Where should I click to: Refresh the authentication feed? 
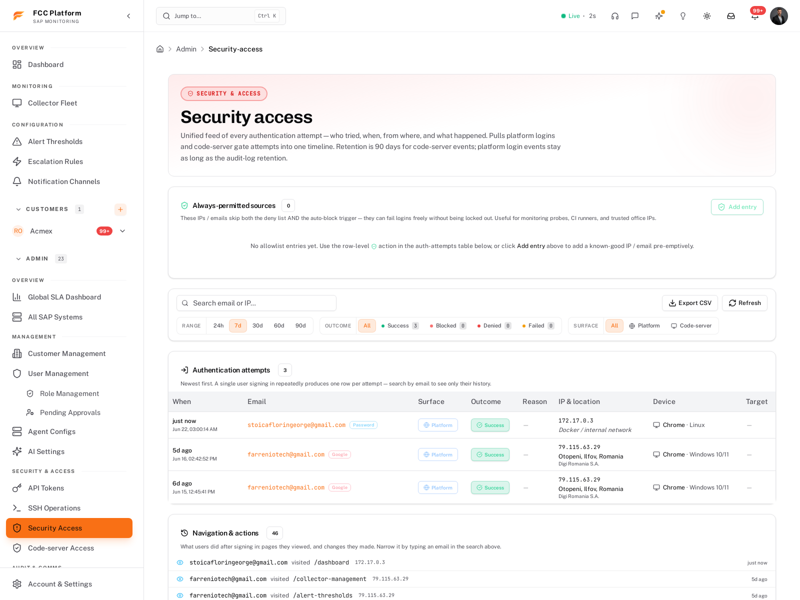[x=744, y=303]
